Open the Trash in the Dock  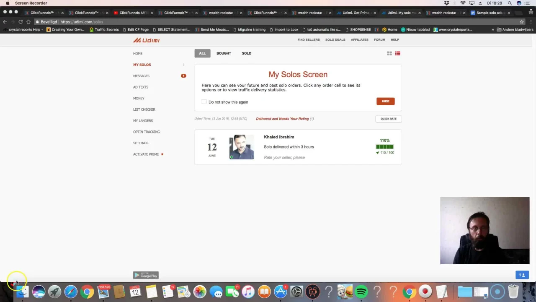[x=513, y=292]
